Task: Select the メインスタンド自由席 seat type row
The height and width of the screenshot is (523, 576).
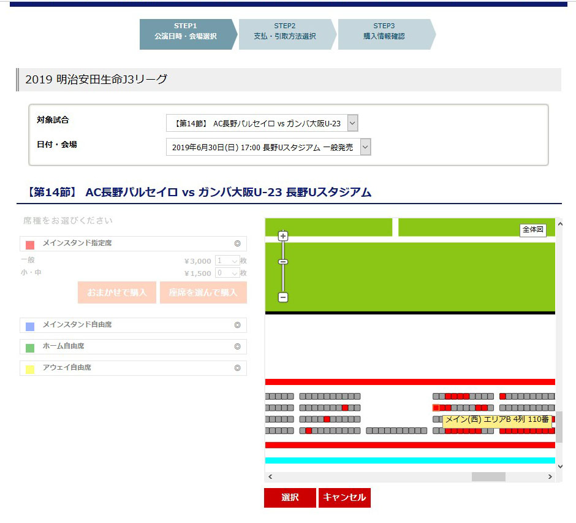Action: (x=133, y=325)
